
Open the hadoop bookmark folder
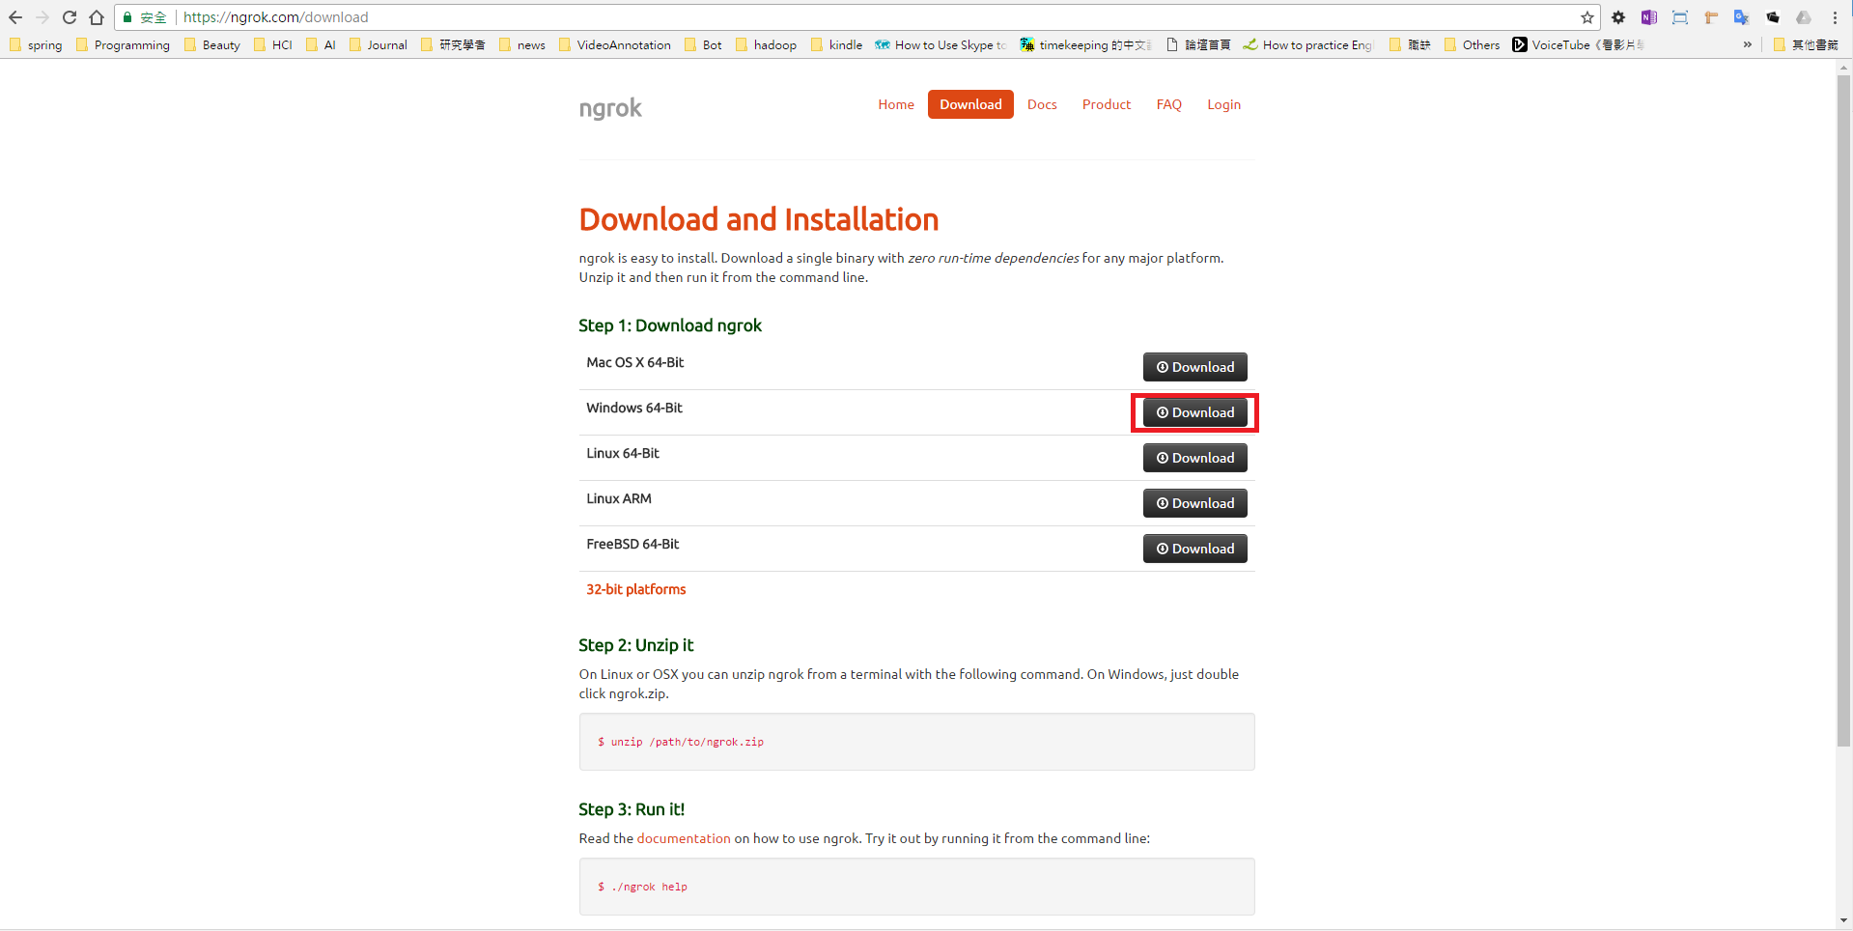click(766, 44)
